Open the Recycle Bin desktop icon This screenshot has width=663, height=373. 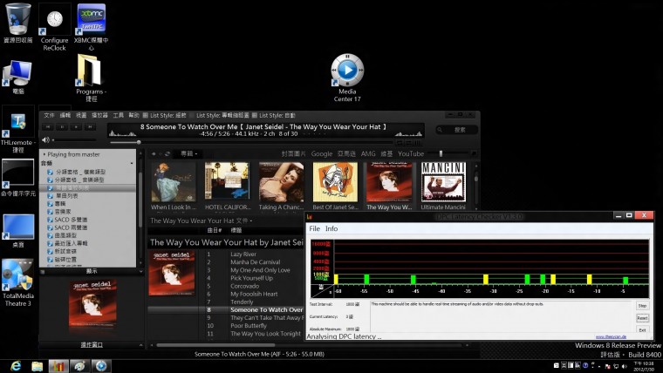tap(17, 19)
